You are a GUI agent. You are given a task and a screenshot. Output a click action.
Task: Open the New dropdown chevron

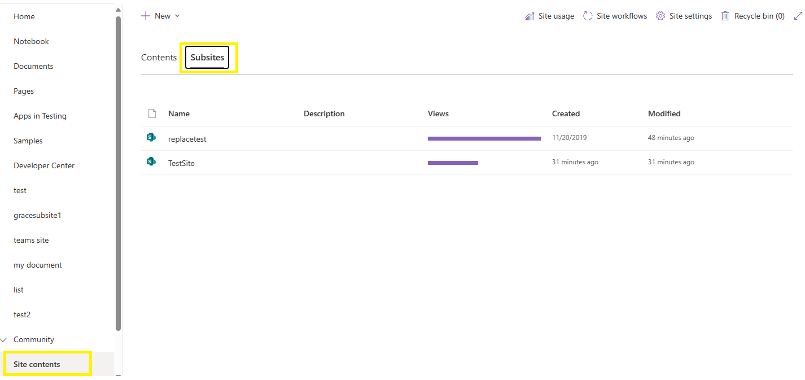[177, 16]
